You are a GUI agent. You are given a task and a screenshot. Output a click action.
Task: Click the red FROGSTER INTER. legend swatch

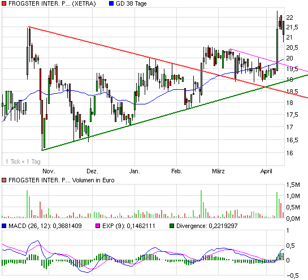coord(4,3)
